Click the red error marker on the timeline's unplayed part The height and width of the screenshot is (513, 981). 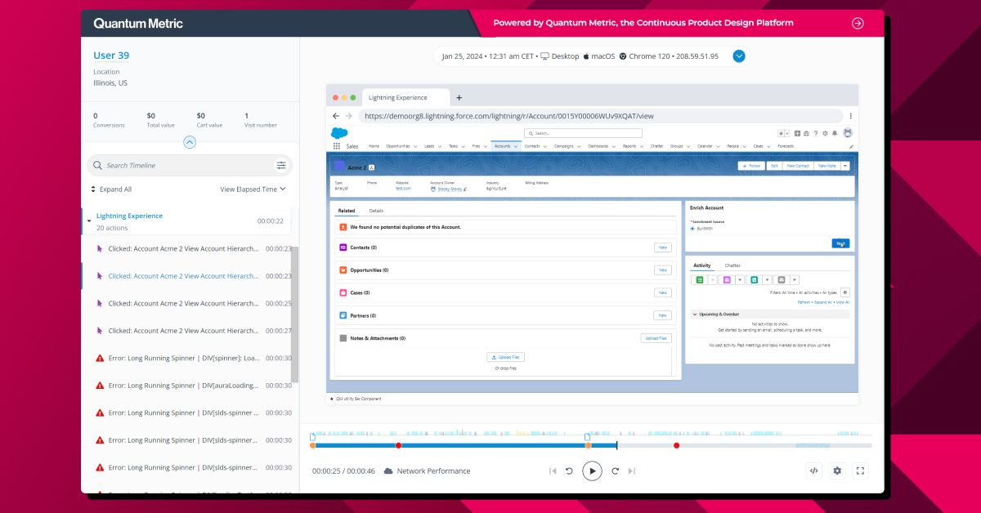point(676,445)
